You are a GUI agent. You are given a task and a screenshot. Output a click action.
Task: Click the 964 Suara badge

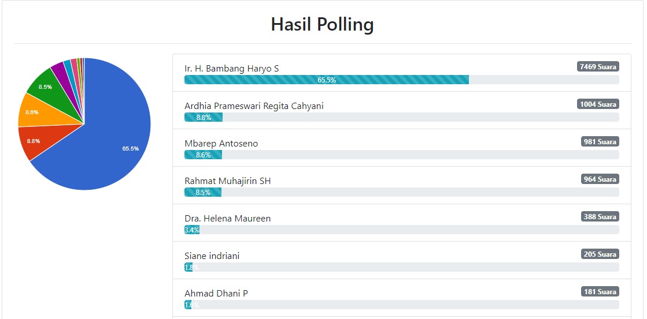(600, 179)
